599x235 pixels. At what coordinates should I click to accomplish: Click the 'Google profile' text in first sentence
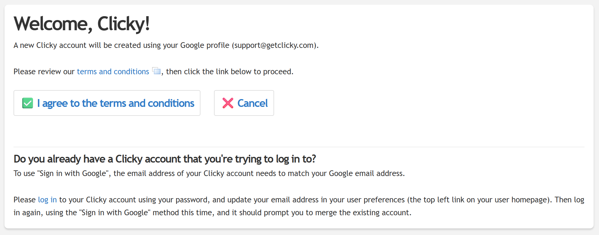[x=205, y=45]
